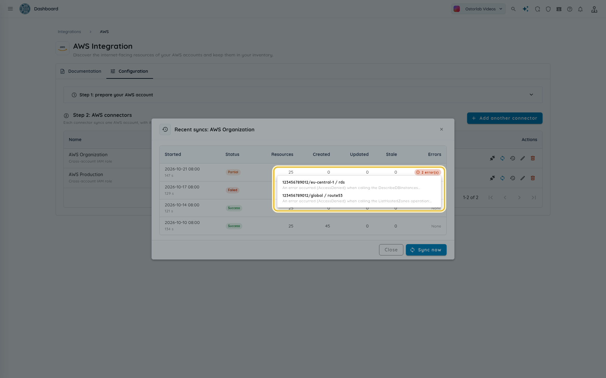The height and width of the screenshot is (378, 606).
Task: Test connection plug icon for AWS Organization
Action: [492, 158]
